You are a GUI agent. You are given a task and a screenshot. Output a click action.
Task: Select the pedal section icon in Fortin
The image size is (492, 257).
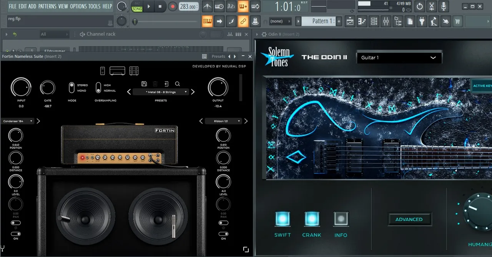point(103,71)
